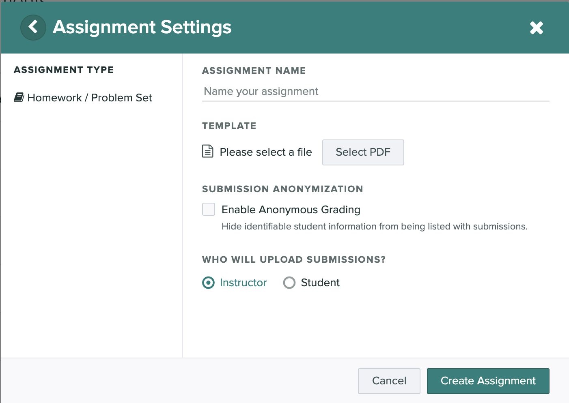
Task: Click the Select PDF button
Action: click(x=363, y=152)
